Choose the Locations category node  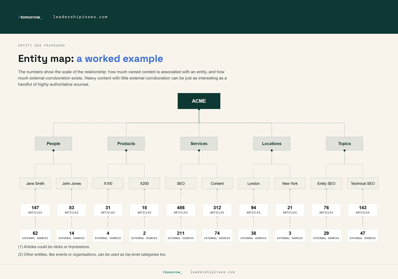tap(272, 144)
